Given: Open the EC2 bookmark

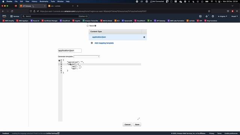Looking at the screenshot, I should (117, 21).
